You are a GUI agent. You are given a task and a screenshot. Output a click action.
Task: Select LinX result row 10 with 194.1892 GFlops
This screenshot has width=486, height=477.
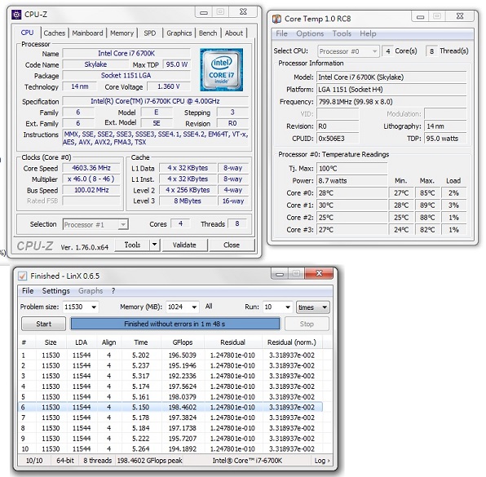click(170, 448)
